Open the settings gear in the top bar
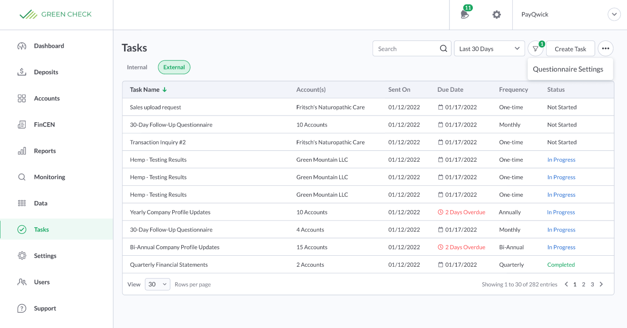Viewport: 627px width, 328px height. pyautogui.click(x=496, y=15)
